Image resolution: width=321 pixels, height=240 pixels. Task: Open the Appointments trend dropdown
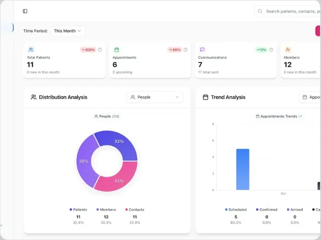(310, 97)
